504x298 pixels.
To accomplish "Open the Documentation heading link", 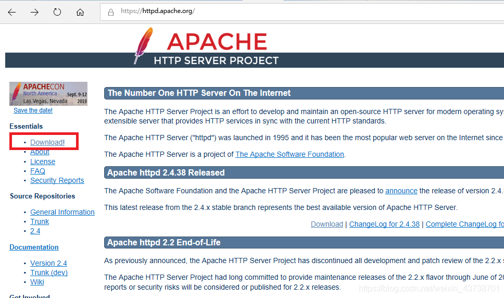I will pos(34,247).
